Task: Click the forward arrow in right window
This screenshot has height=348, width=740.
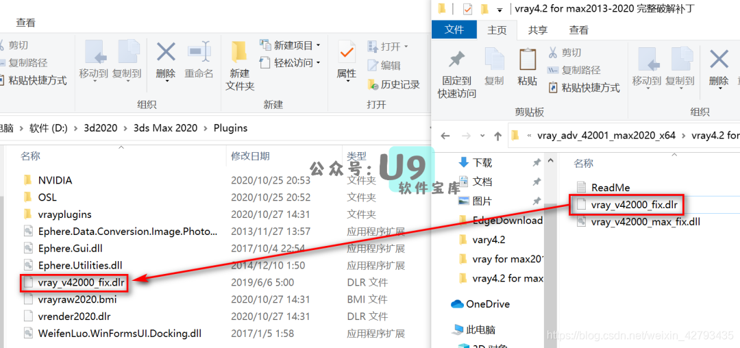Action: coord(466,136)
